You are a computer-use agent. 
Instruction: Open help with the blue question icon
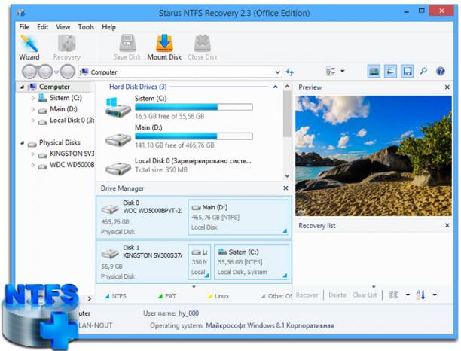[x=441, y=71]
